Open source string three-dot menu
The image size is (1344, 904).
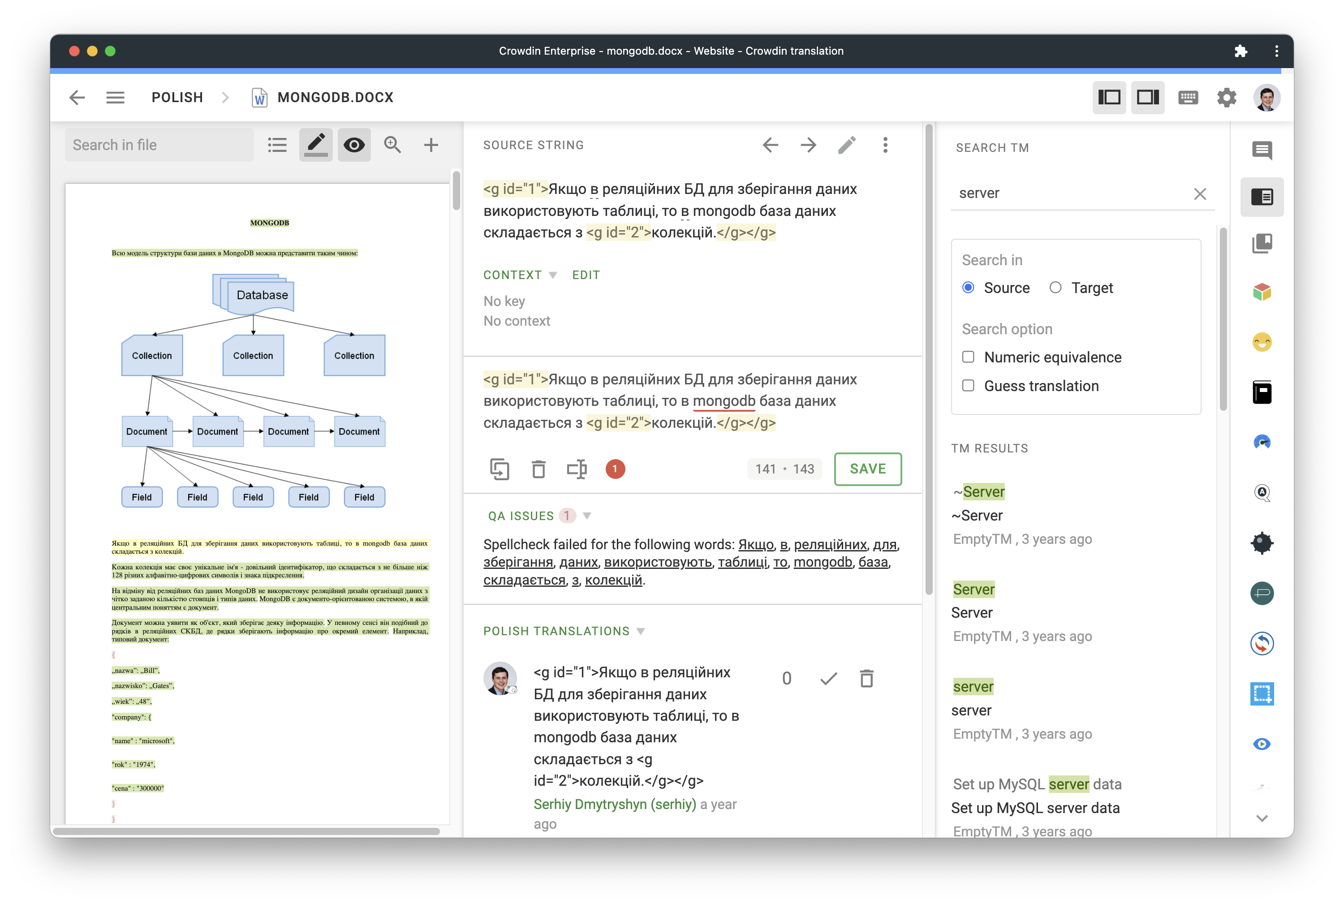[885, 145]
